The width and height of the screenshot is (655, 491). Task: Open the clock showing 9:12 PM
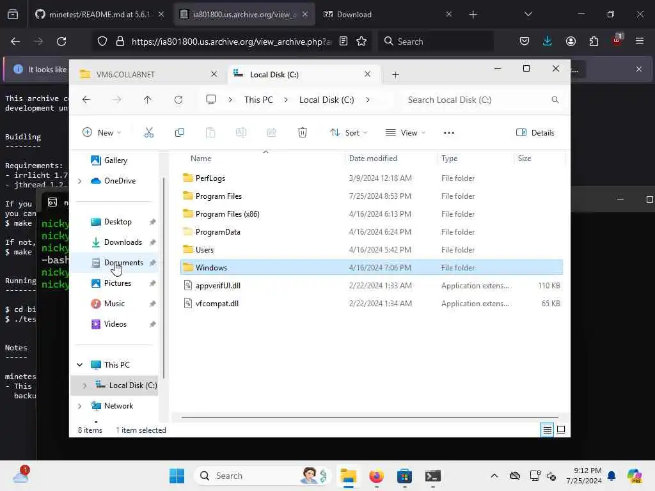584,476
